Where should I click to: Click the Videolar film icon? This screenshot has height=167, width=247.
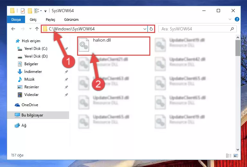tap(20, 95)
